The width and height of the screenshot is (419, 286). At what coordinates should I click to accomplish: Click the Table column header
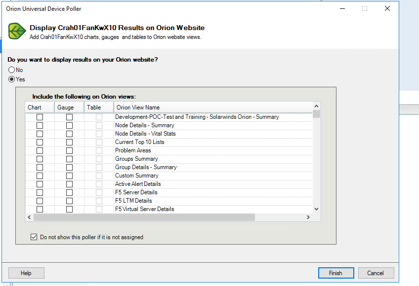point(99,107)
